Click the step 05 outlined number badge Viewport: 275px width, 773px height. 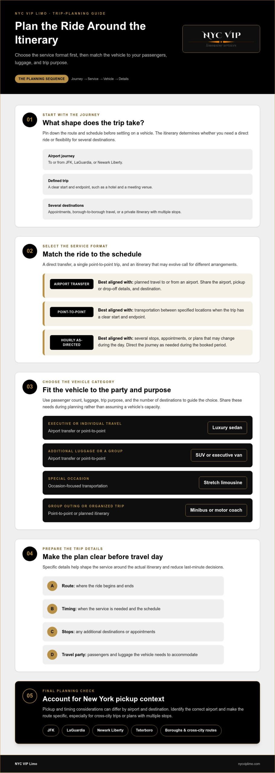30,695
